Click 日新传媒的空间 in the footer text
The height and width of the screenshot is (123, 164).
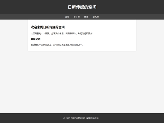point(78,118)
